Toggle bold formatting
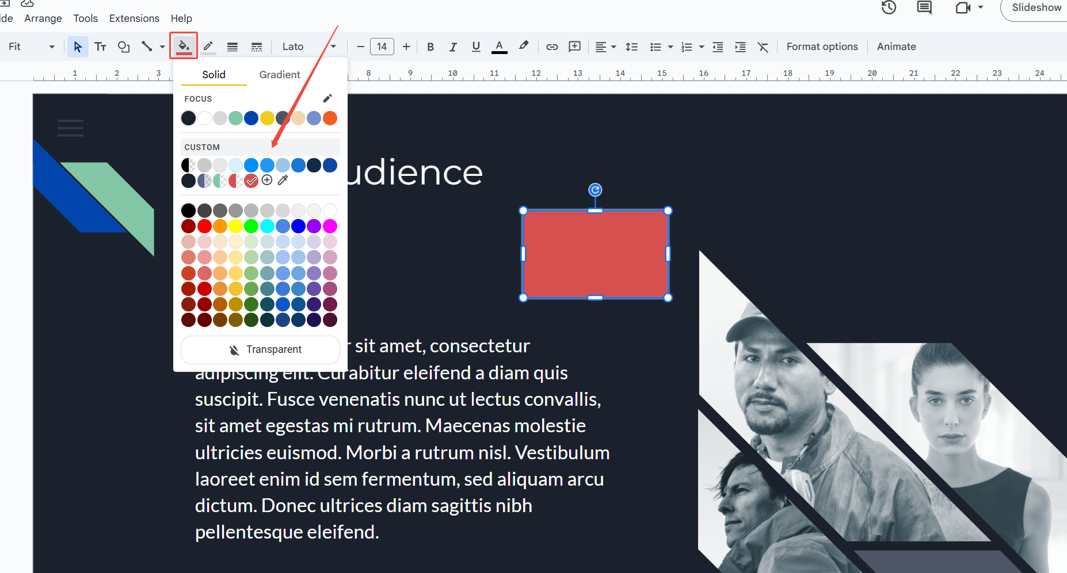Image resolution: width=1067 pixels, height=573 pixels. tap(430, 47)
